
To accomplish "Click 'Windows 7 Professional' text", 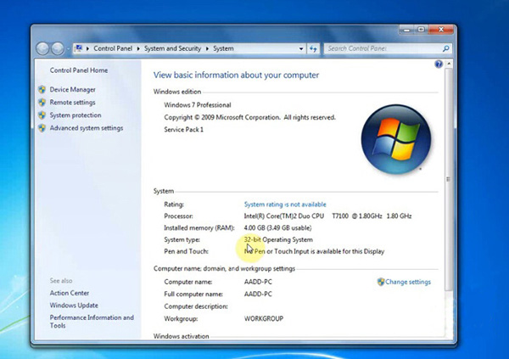I will point(198,105).
